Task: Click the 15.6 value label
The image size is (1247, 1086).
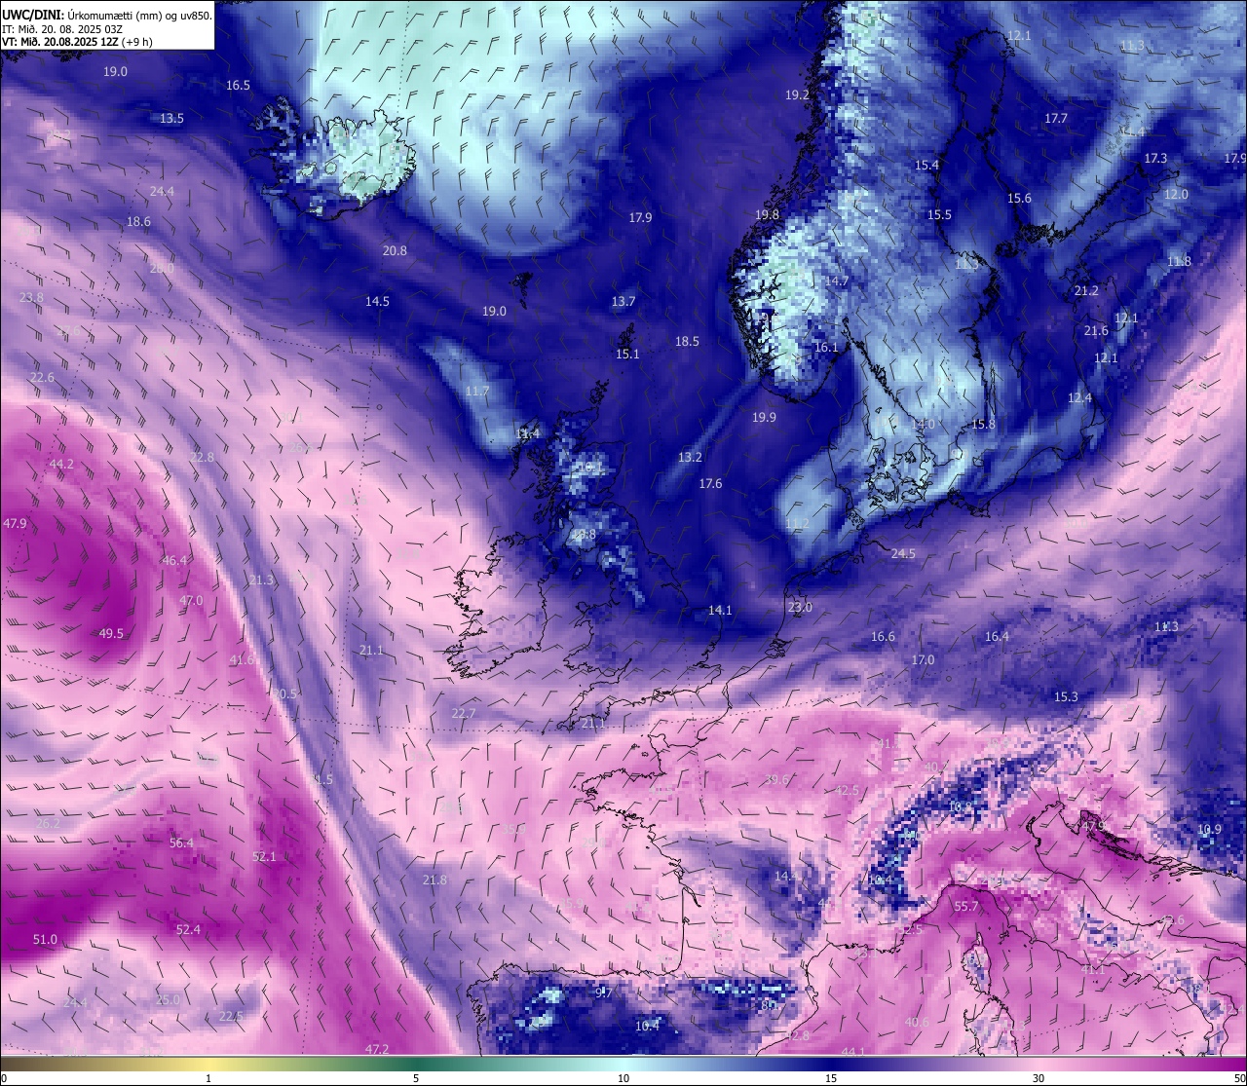Action: pyautogui.click(x=1019, y=199)
